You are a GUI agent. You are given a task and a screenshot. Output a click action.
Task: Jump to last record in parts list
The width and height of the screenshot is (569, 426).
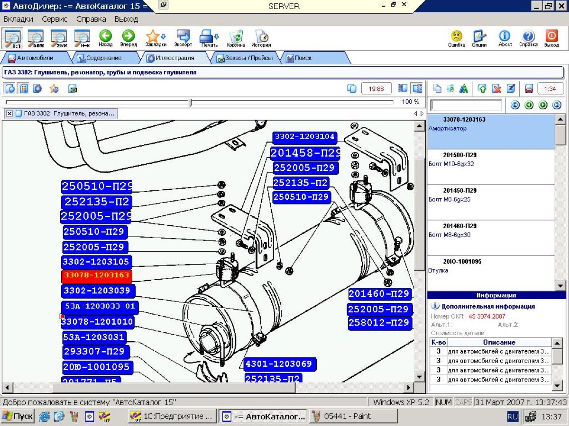coord(557,105)
